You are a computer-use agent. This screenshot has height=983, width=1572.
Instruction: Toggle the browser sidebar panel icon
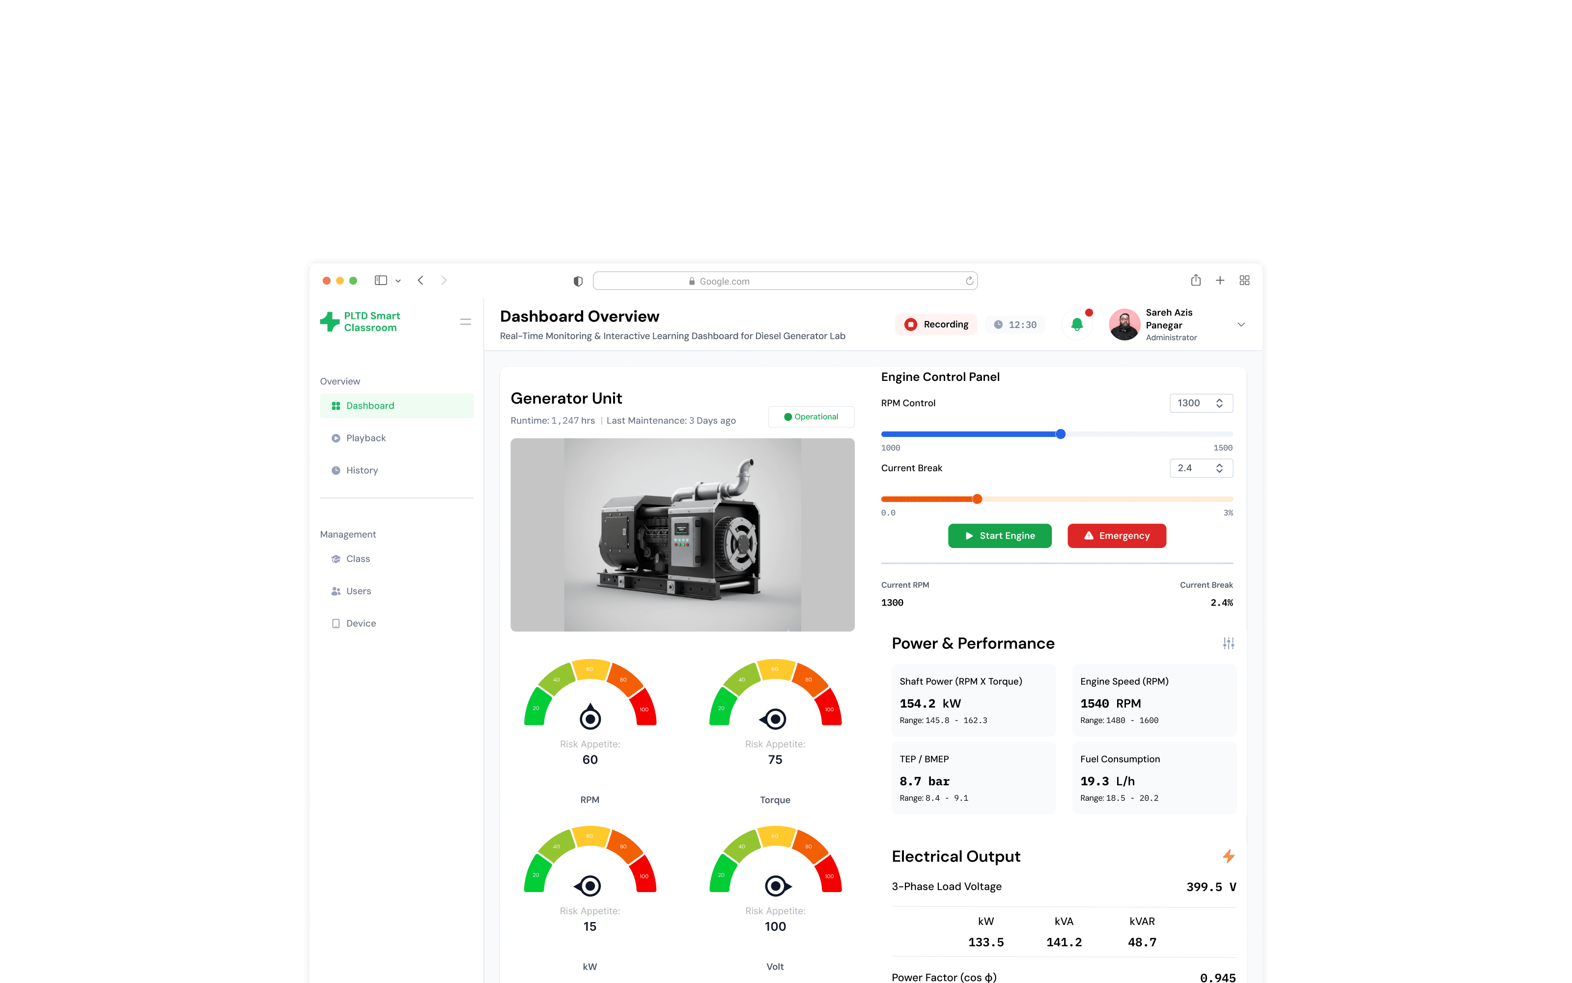pos(381,280)
